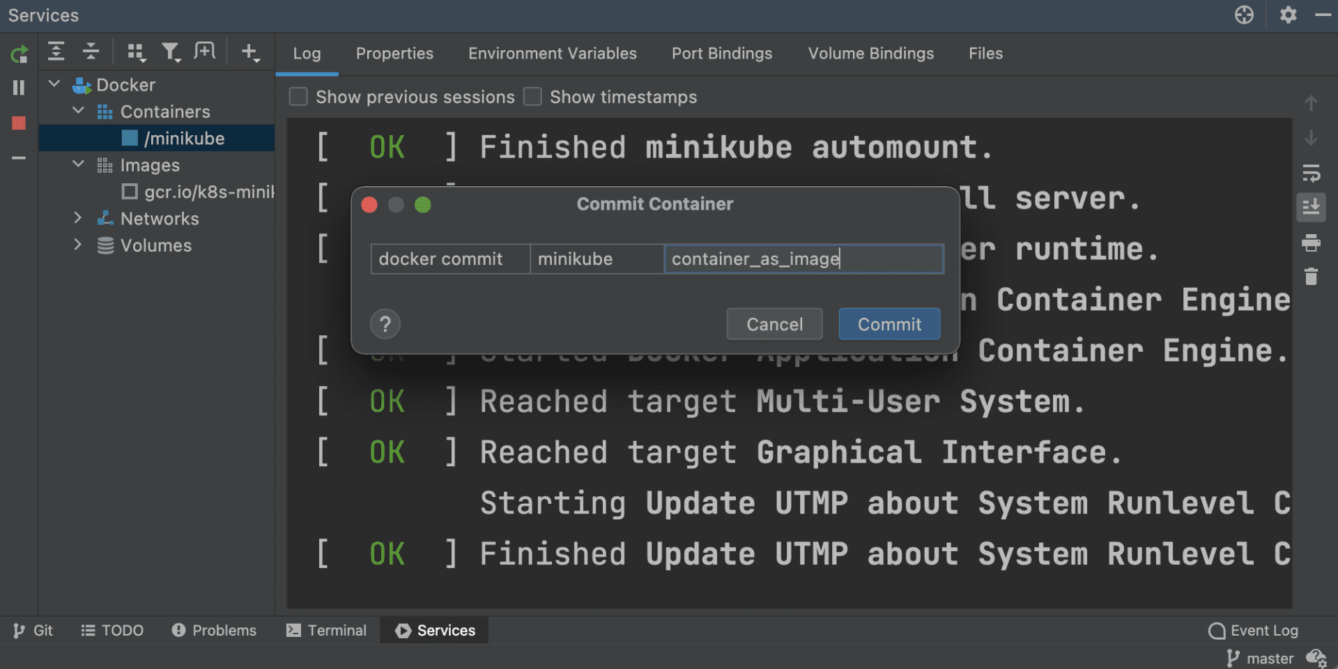Pause the running container
The width and height of the screenshot is (1338, 669).
tap(19, 88)
